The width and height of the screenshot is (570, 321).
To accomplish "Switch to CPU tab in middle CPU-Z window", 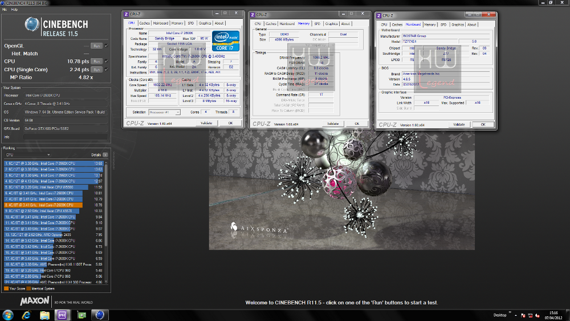I will point(258,23).
